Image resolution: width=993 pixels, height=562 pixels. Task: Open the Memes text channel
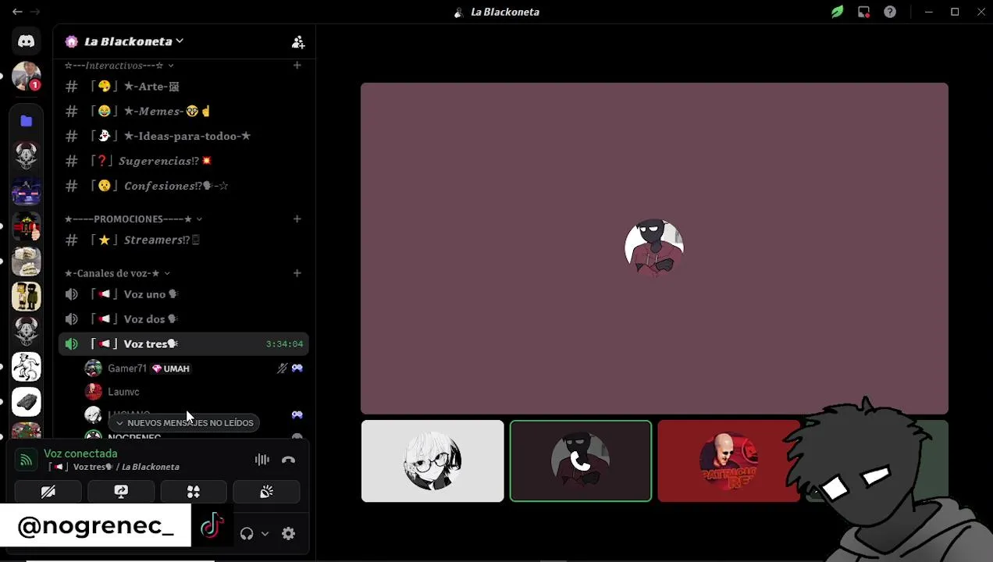coord(184,112)
